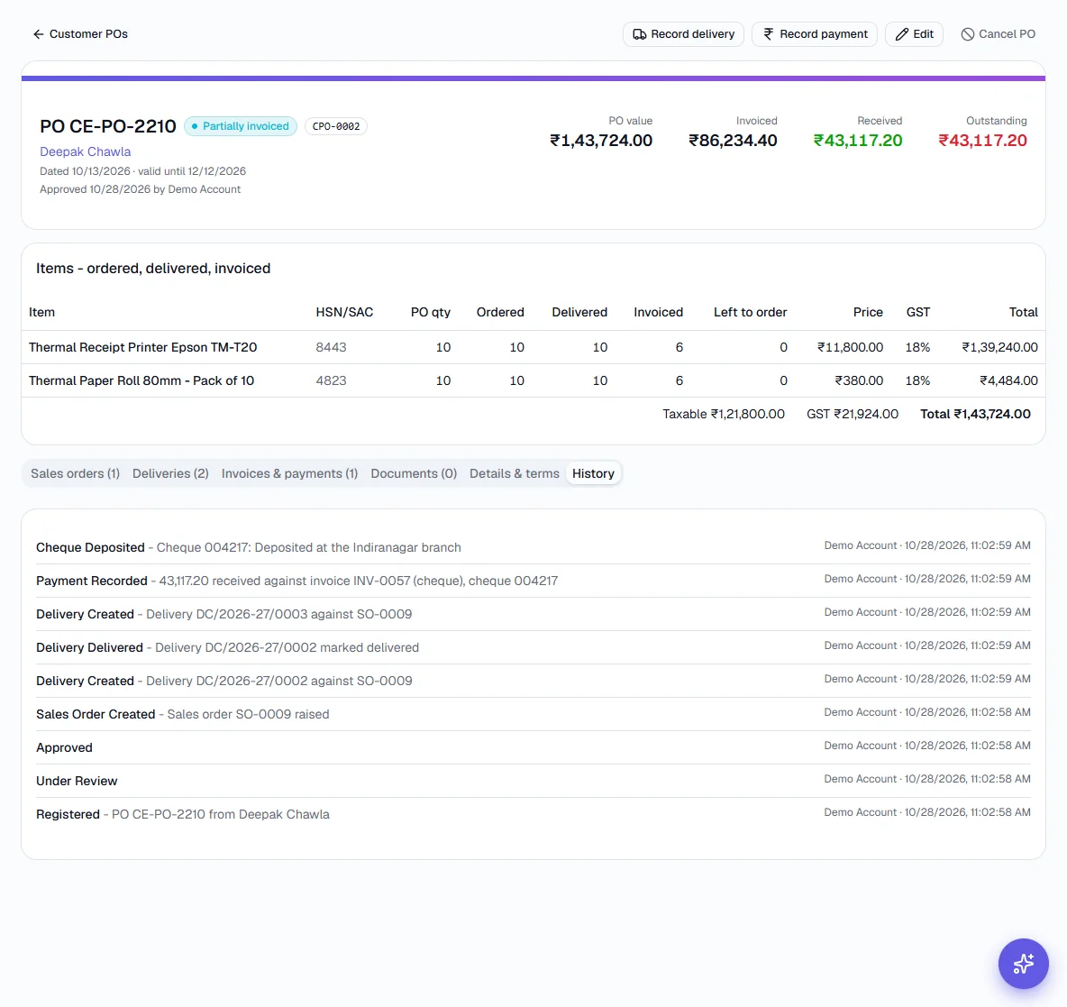Click the Partially invoiced status badge
The image size is (1067, 1007).
pos(241,126)
